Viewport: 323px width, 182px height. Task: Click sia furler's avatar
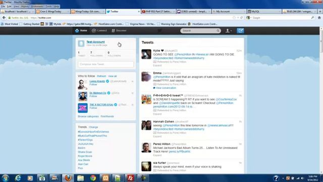(146, 166)
